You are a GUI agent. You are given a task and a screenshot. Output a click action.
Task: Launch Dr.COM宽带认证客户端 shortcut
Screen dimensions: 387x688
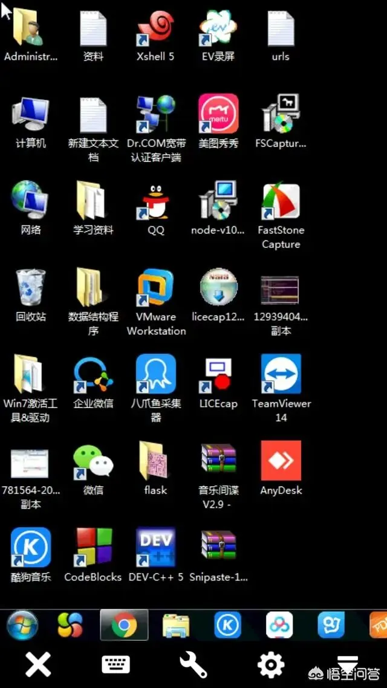point(156,115)
